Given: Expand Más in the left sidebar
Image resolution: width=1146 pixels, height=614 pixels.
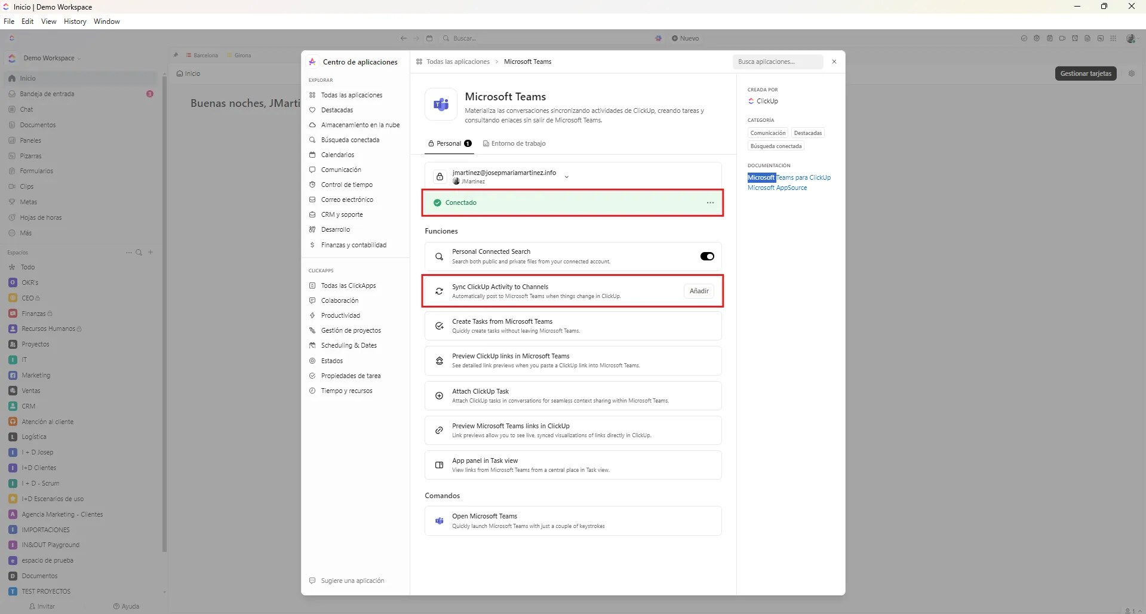Looking at the screenshot, I should click(x=26, y=233).
